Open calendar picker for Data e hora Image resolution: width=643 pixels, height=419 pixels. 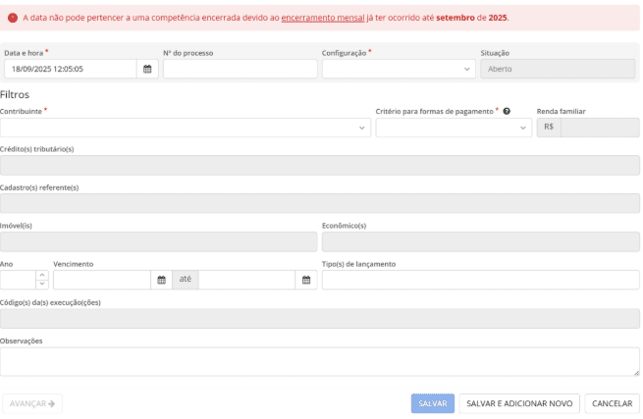tap(147, 70)
